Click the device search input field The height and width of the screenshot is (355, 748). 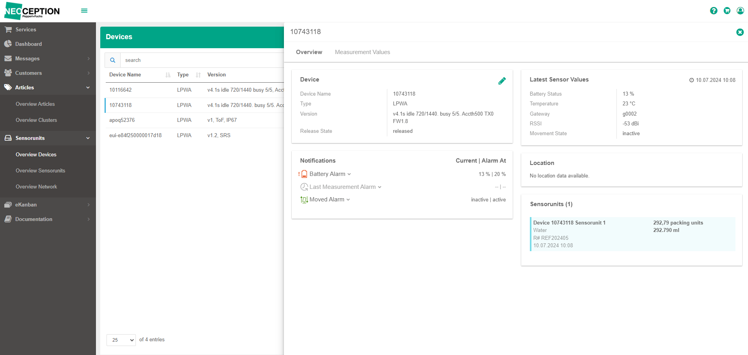[x=202, y=60]
